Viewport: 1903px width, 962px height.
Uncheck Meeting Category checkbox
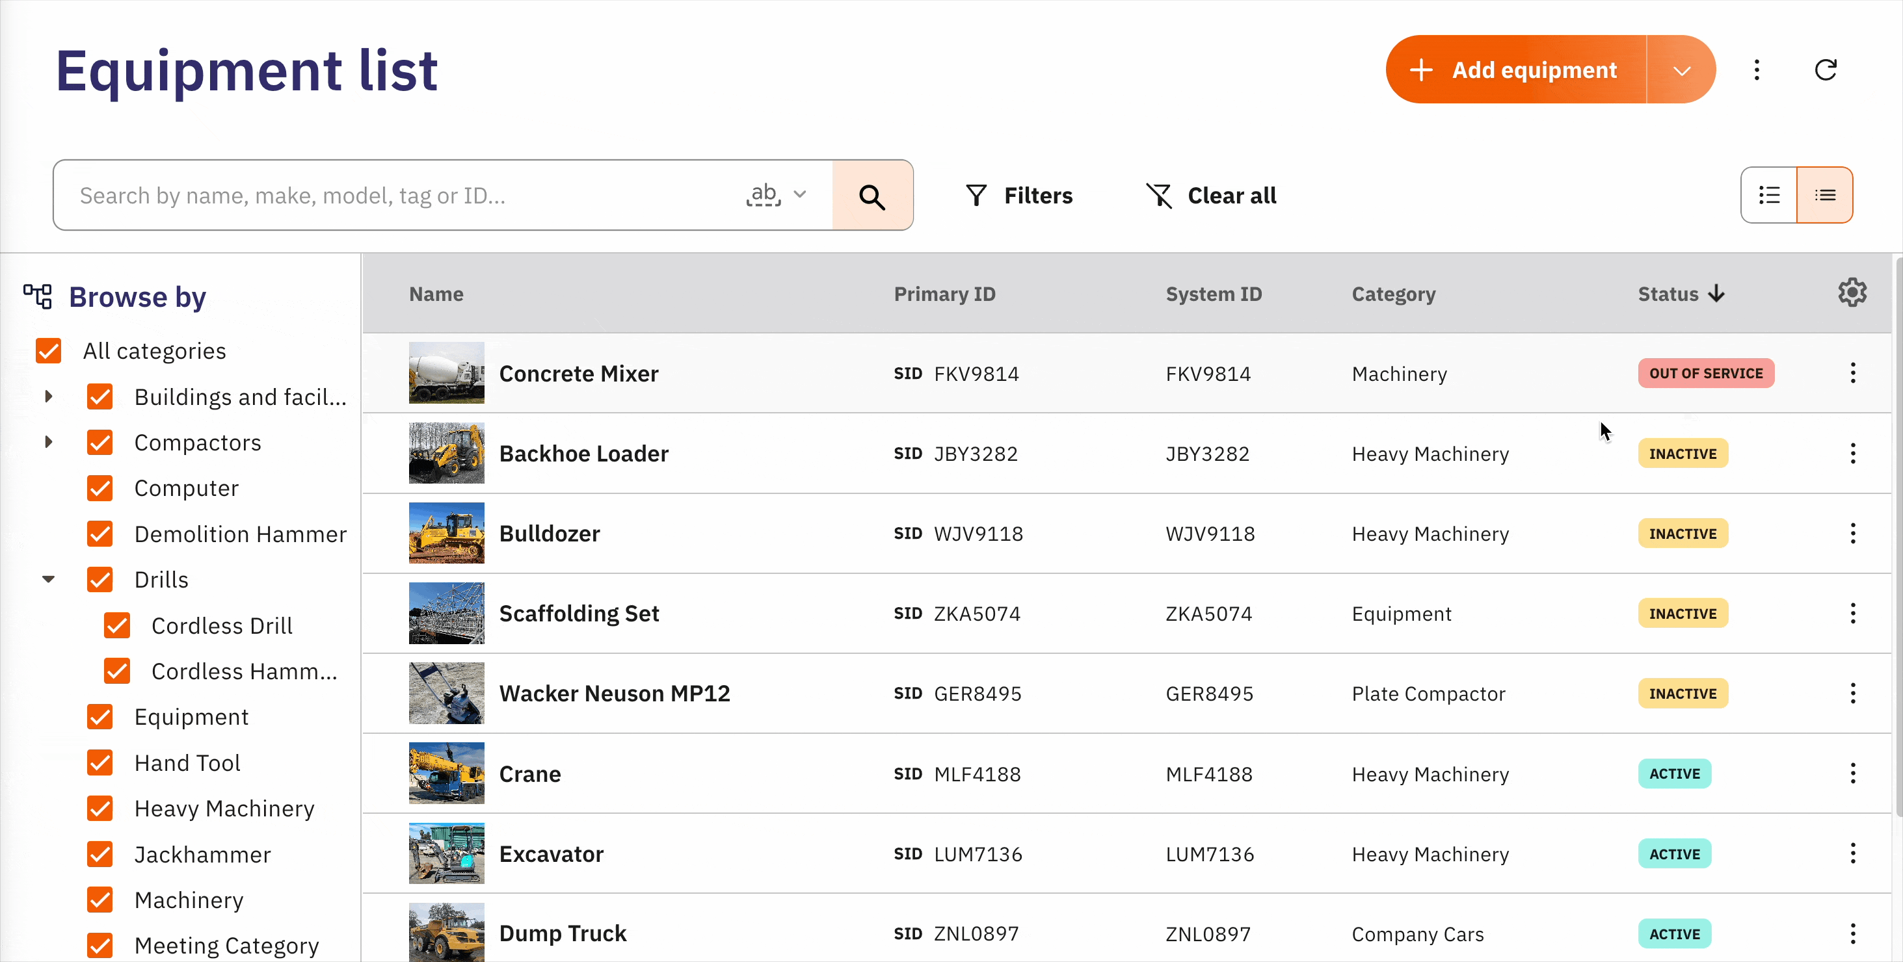point(100,946)
